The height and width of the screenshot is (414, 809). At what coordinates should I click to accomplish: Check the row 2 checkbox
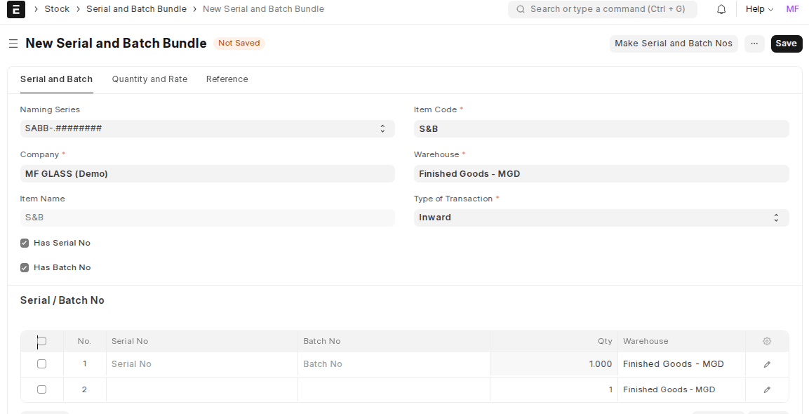coord(42,389)
